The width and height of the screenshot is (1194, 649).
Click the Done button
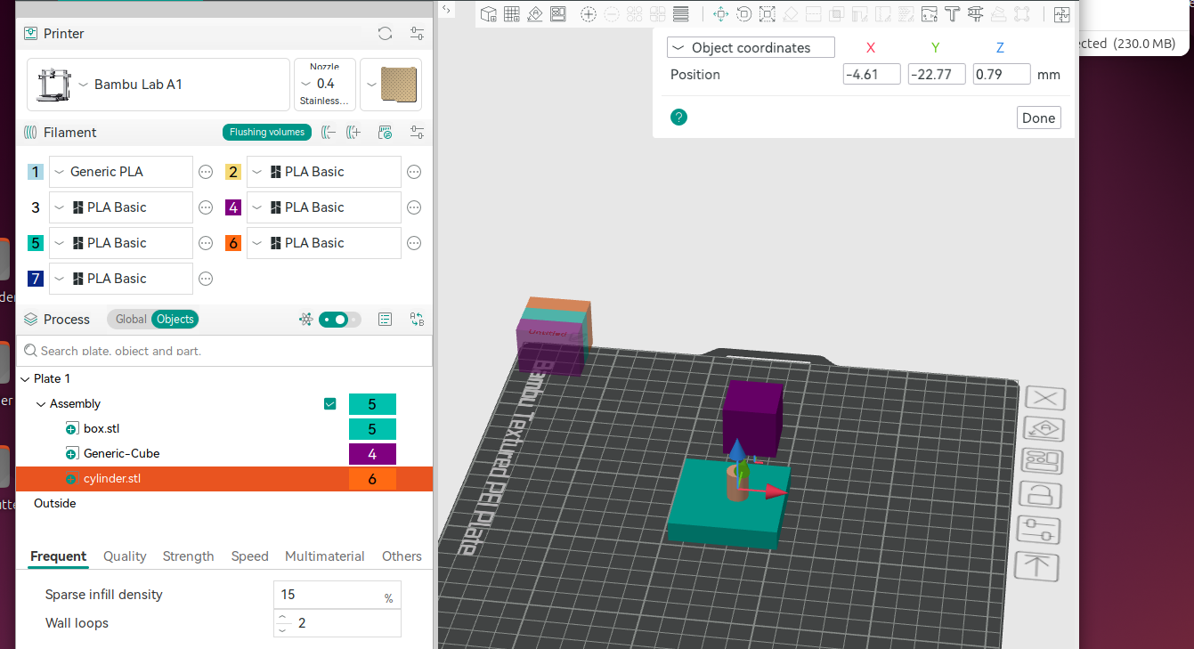coord(1038,118)
